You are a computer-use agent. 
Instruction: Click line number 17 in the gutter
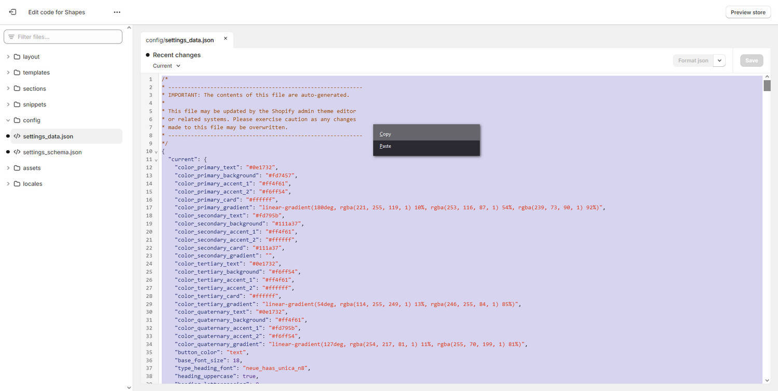click(x=149, y=208)
